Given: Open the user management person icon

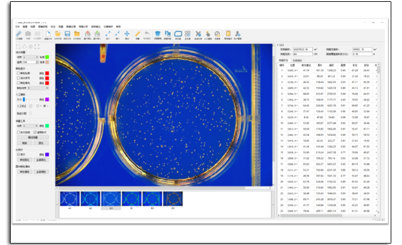Looking at the screenshot, I should [x=237, y=34].
